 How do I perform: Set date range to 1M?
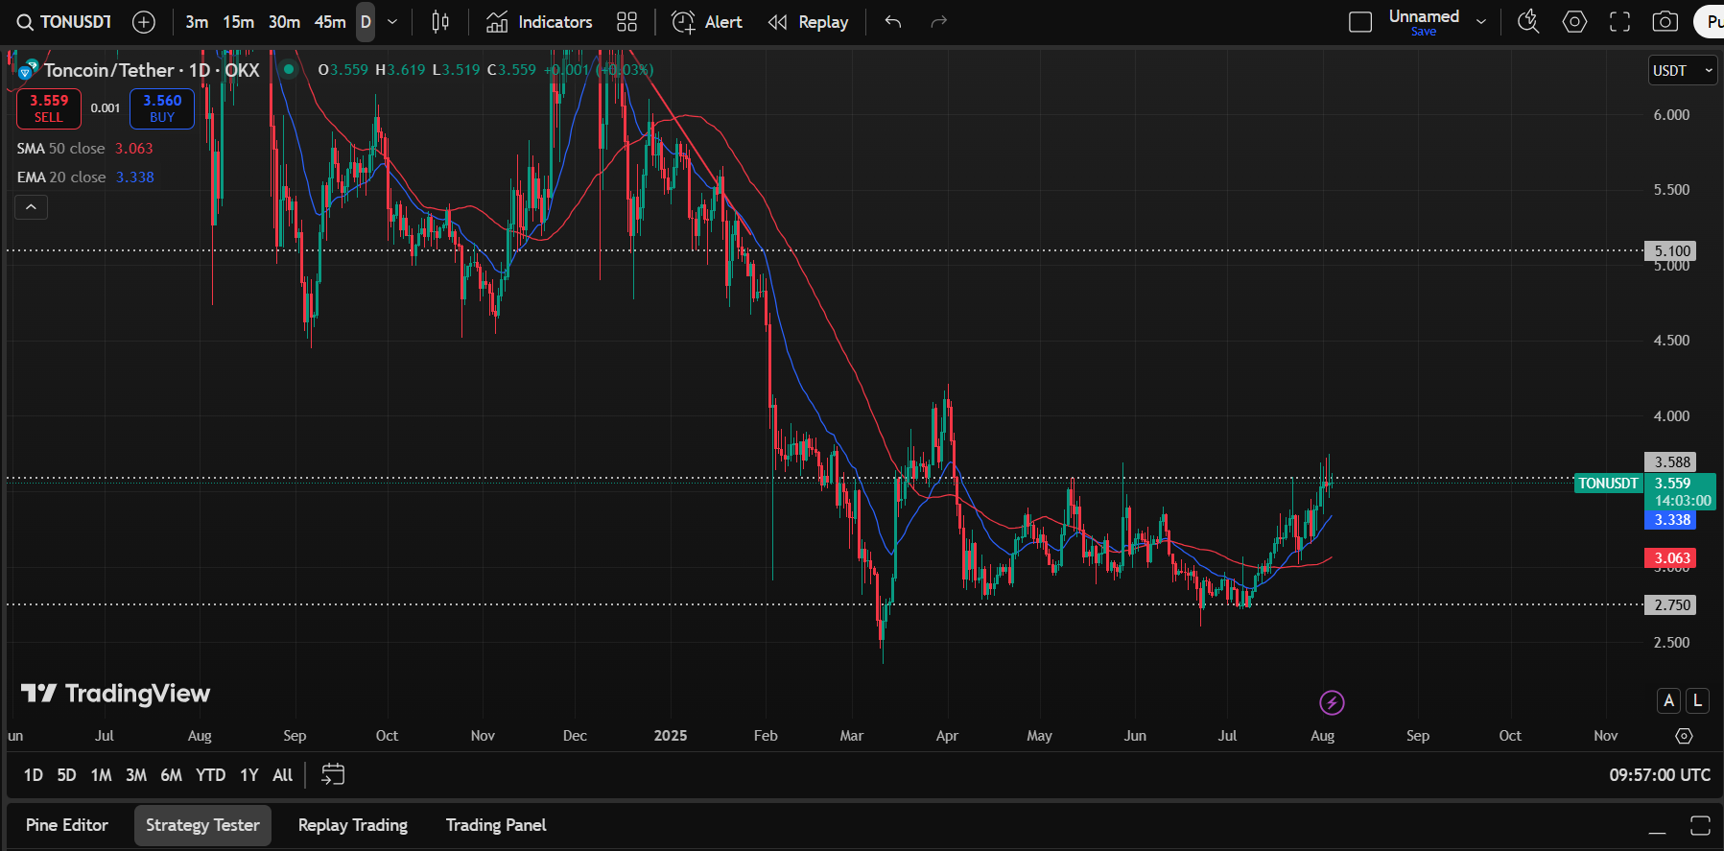coord(102,775)
